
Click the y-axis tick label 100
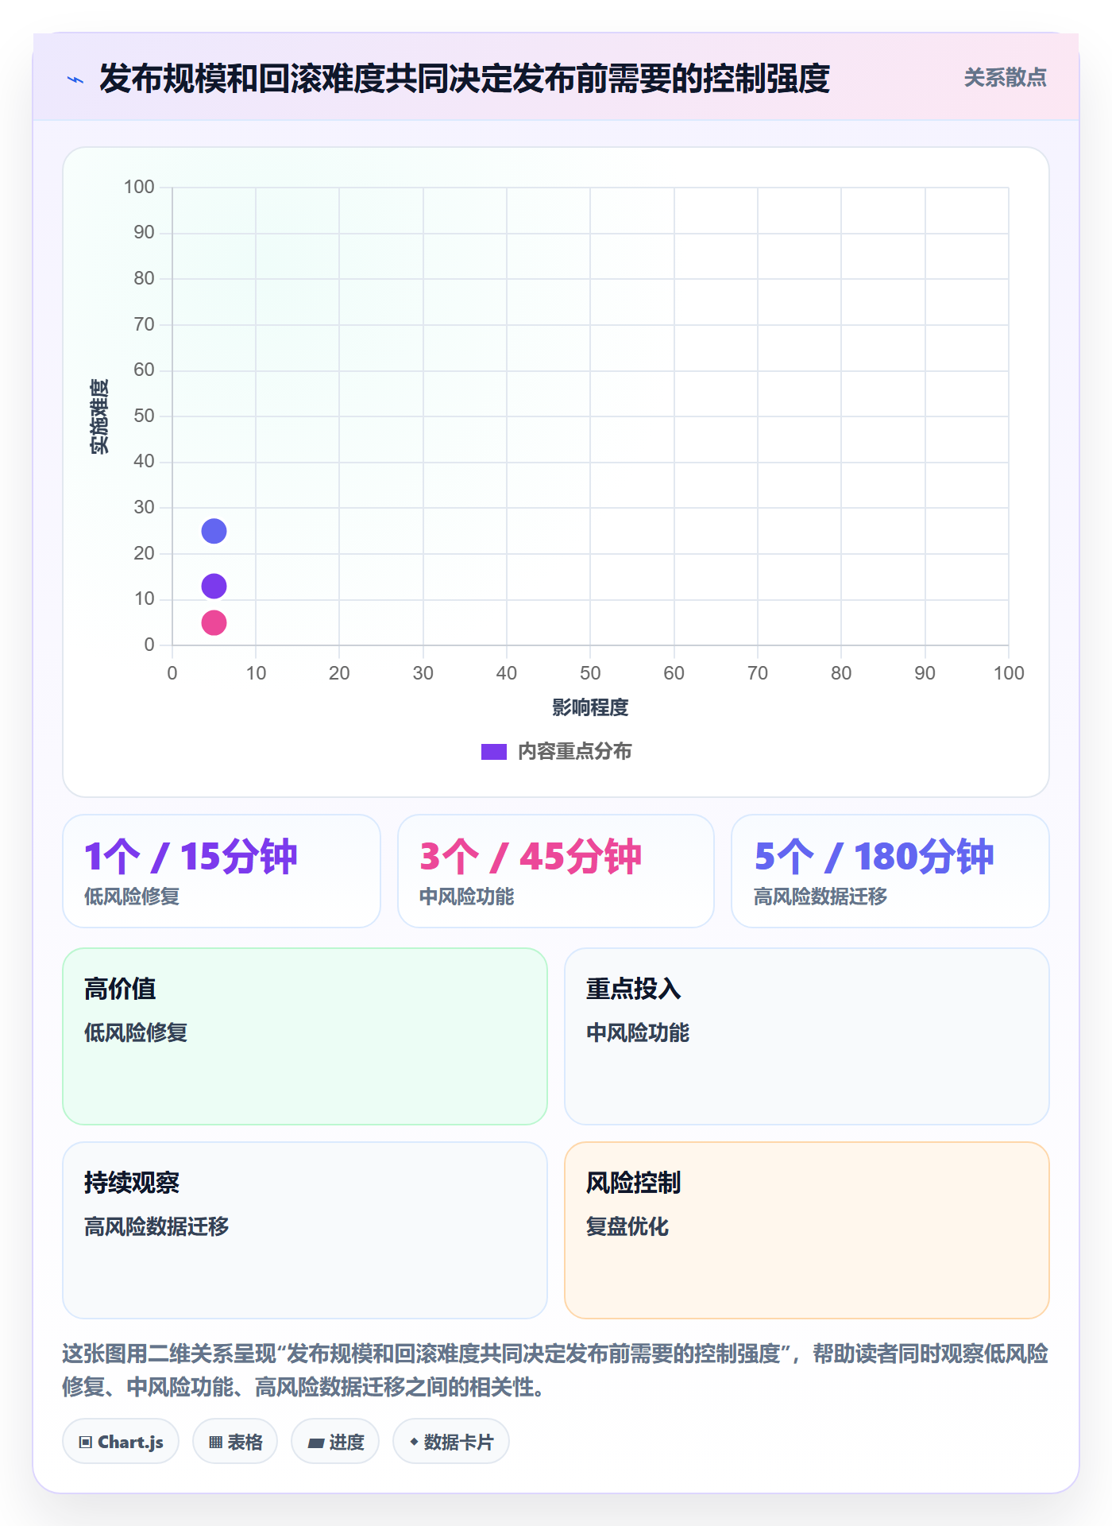click(x=139, y=187)
